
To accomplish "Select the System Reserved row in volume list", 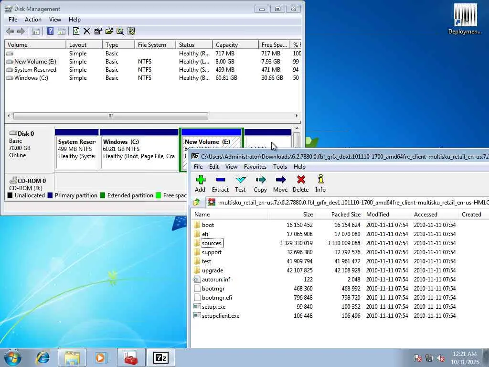I will (153, 70).
